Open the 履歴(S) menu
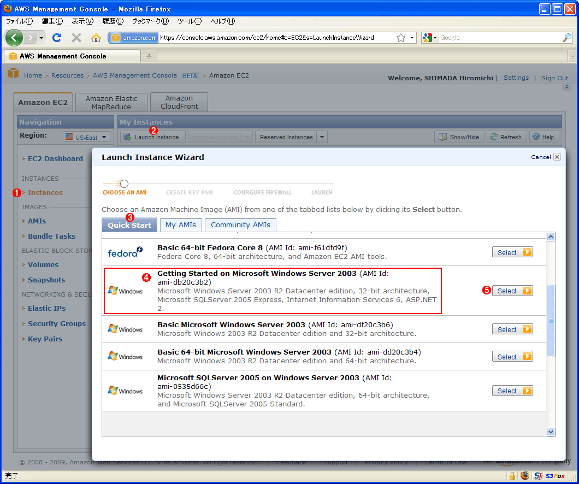This screenshot has height=484, width=579. pos(113,21)
